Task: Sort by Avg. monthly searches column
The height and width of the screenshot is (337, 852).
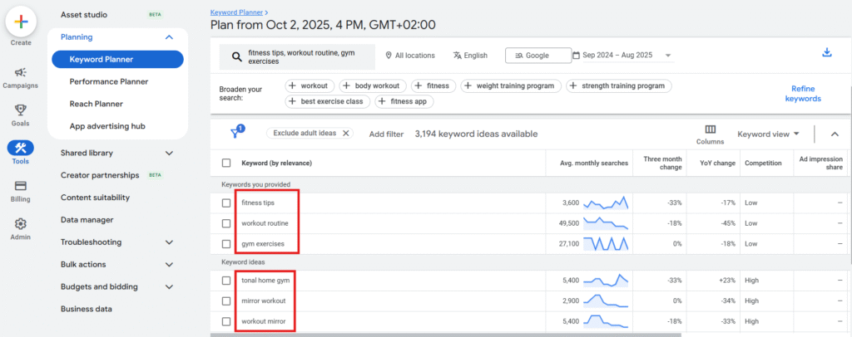Action: [594, 163]
